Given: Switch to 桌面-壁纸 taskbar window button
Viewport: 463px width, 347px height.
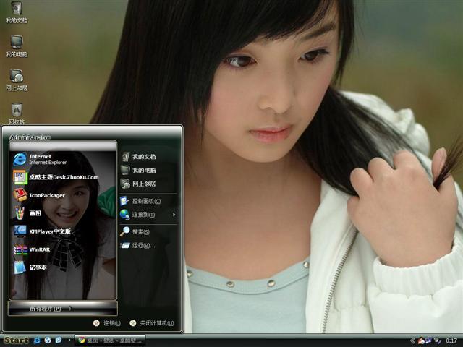Looking at the screenshot, I should (x=110, y=340).
